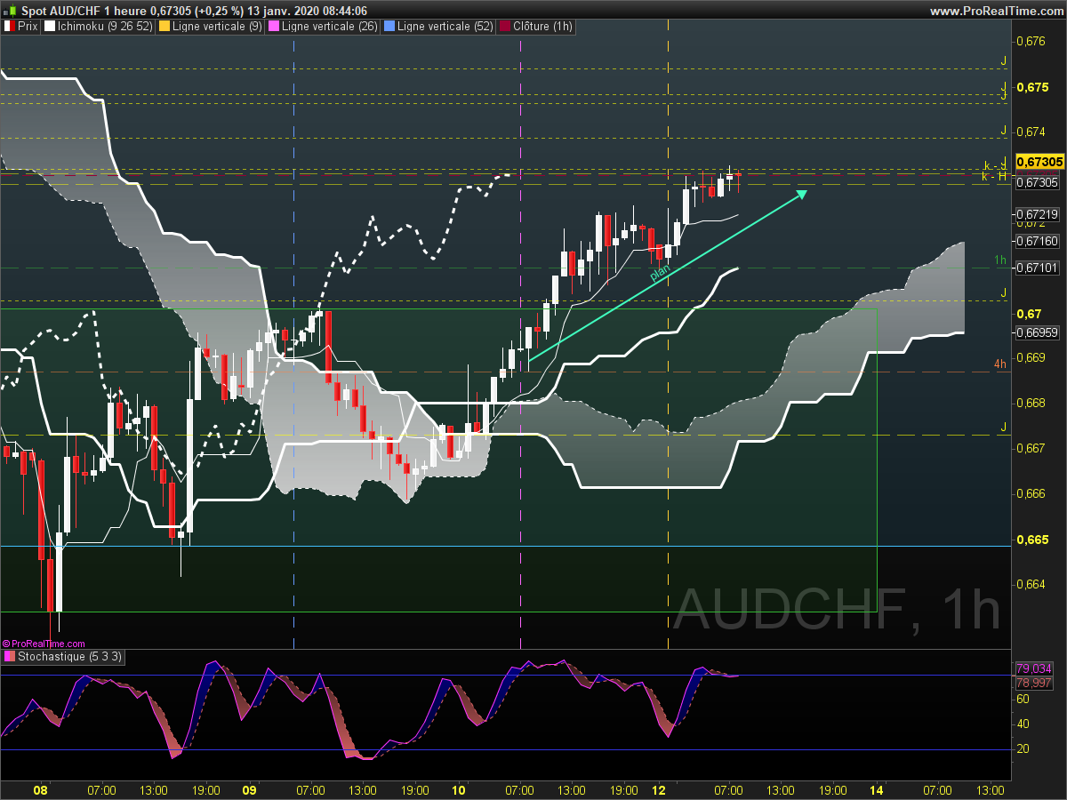Open the Prix legend label
Image resolution: width=1067 pixels, height=800 pixels.
click(28, 27)
